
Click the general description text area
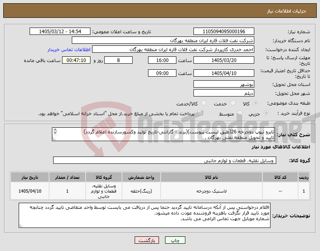[163, 134]
